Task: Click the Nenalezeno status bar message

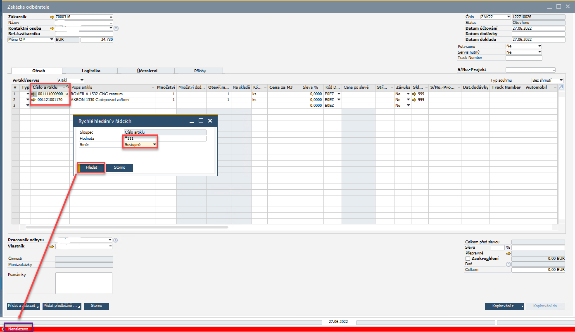Action: pyautogui.click(x=18, y=329)
